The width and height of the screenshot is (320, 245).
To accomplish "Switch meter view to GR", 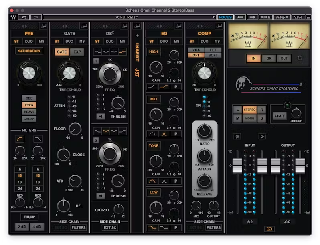I will (x=269, y=58).
